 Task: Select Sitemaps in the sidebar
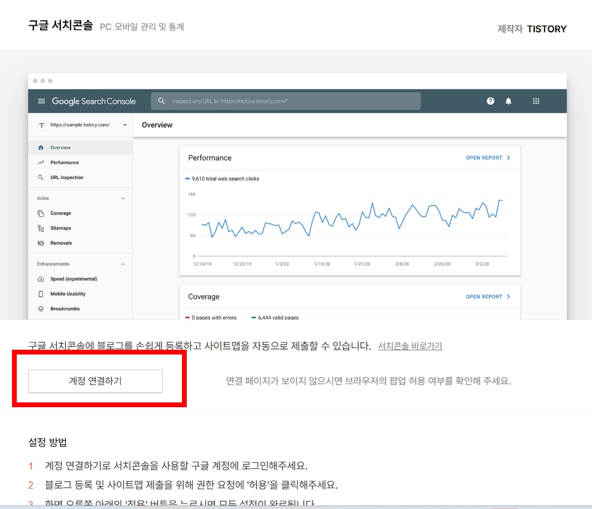pos(80,228)
